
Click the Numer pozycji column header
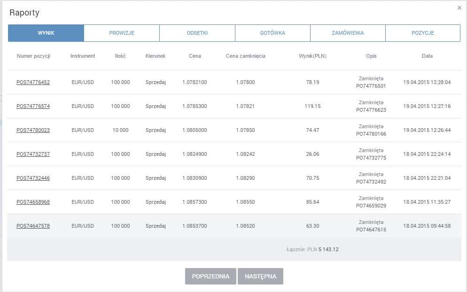(x=33, y=56)
